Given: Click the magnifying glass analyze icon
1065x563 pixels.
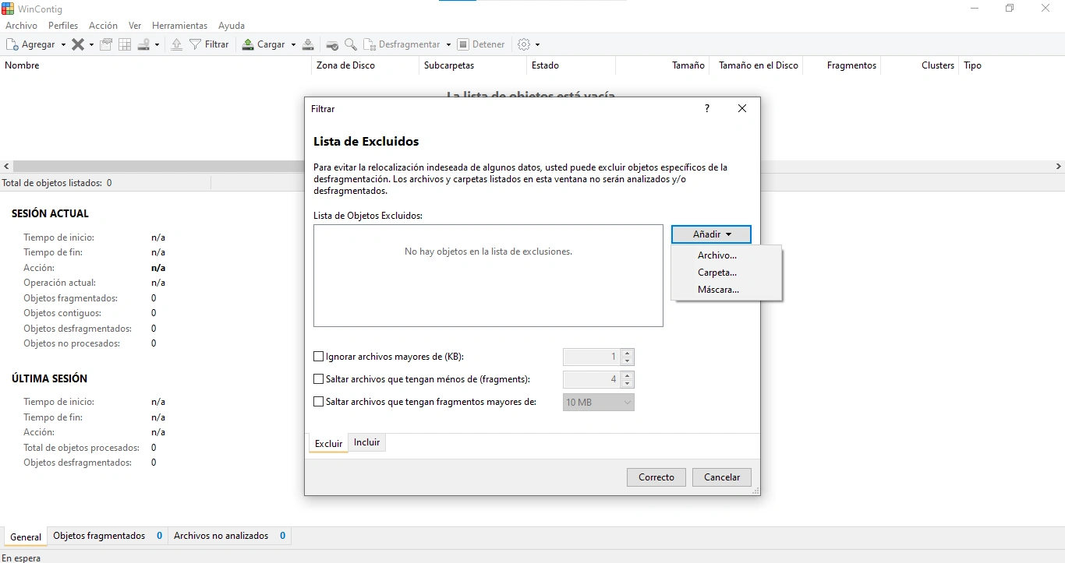Looking at the screenshot, I should [351, 44].
